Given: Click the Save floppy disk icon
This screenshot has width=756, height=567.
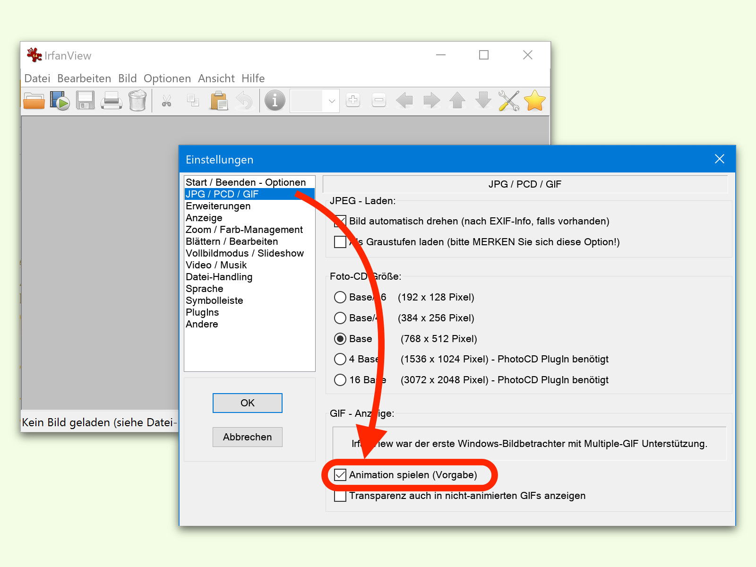Looking at the screenshot, I should pos(86,101).
